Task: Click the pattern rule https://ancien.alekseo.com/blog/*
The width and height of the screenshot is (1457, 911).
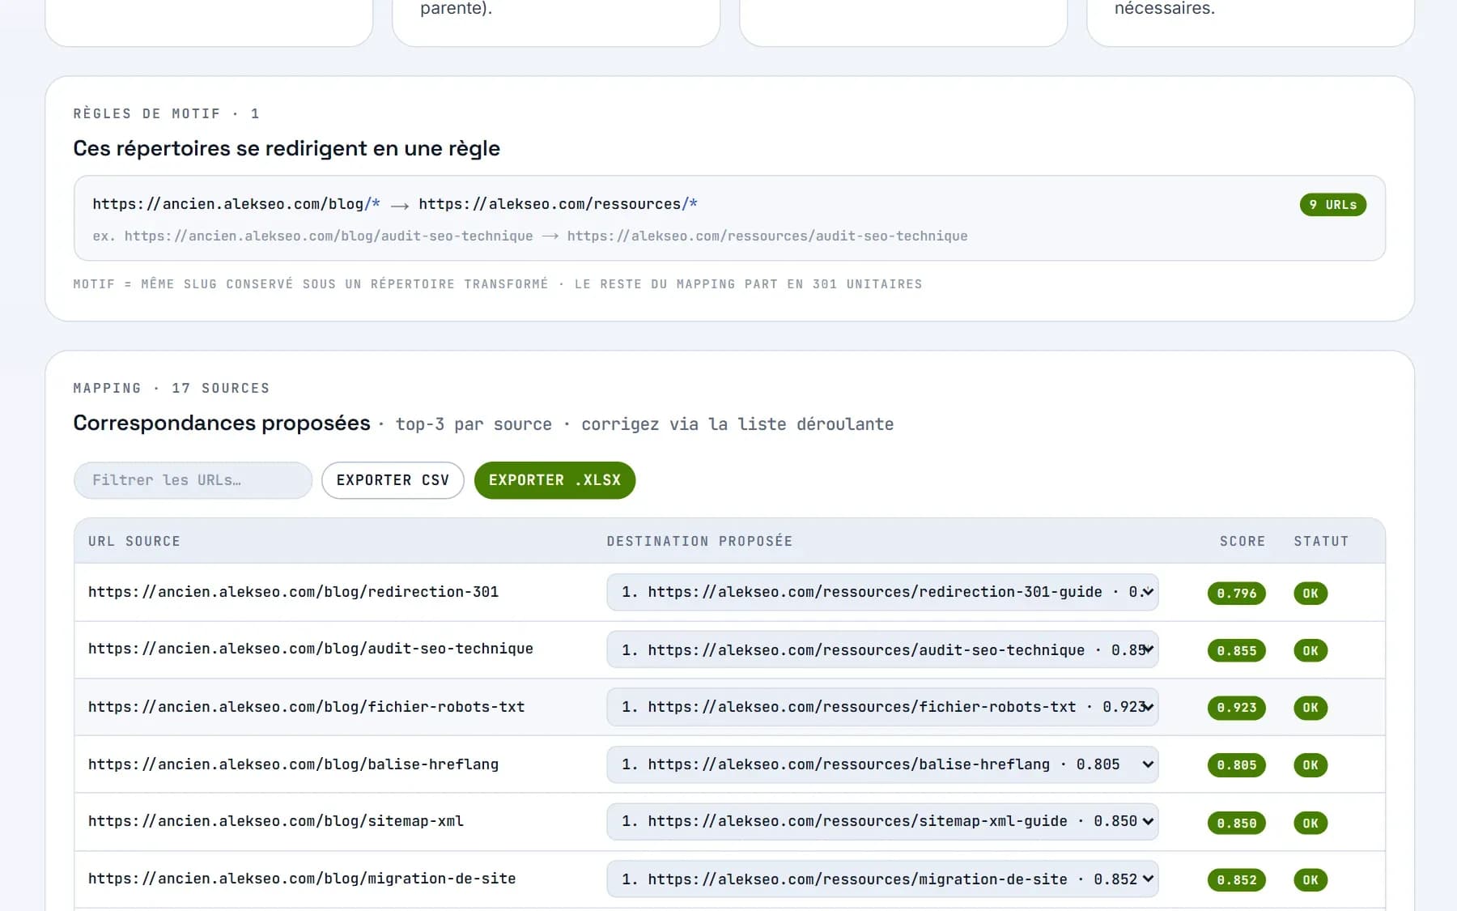Action: (x=236, y=204)
